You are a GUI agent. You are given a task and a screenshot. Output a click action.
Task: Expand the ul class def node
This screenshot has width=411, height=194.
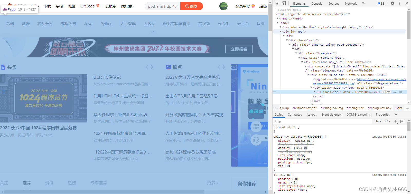(x=314, y=92)
